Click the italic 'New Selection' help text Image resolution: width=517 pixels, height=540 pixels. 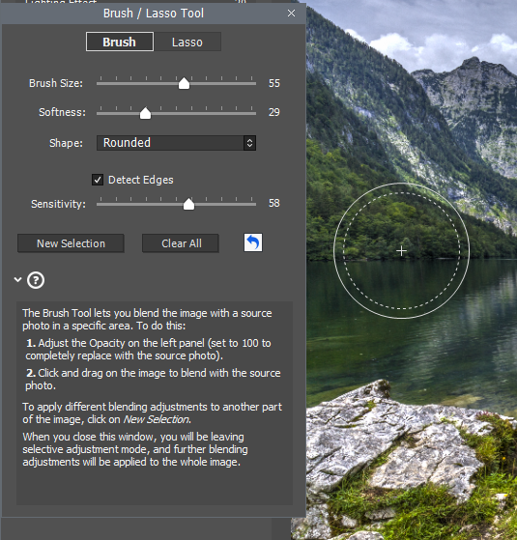pos(157,419)
